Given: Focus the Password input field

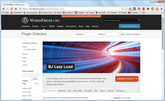Looking at the screenshot, I should point(112,34).
